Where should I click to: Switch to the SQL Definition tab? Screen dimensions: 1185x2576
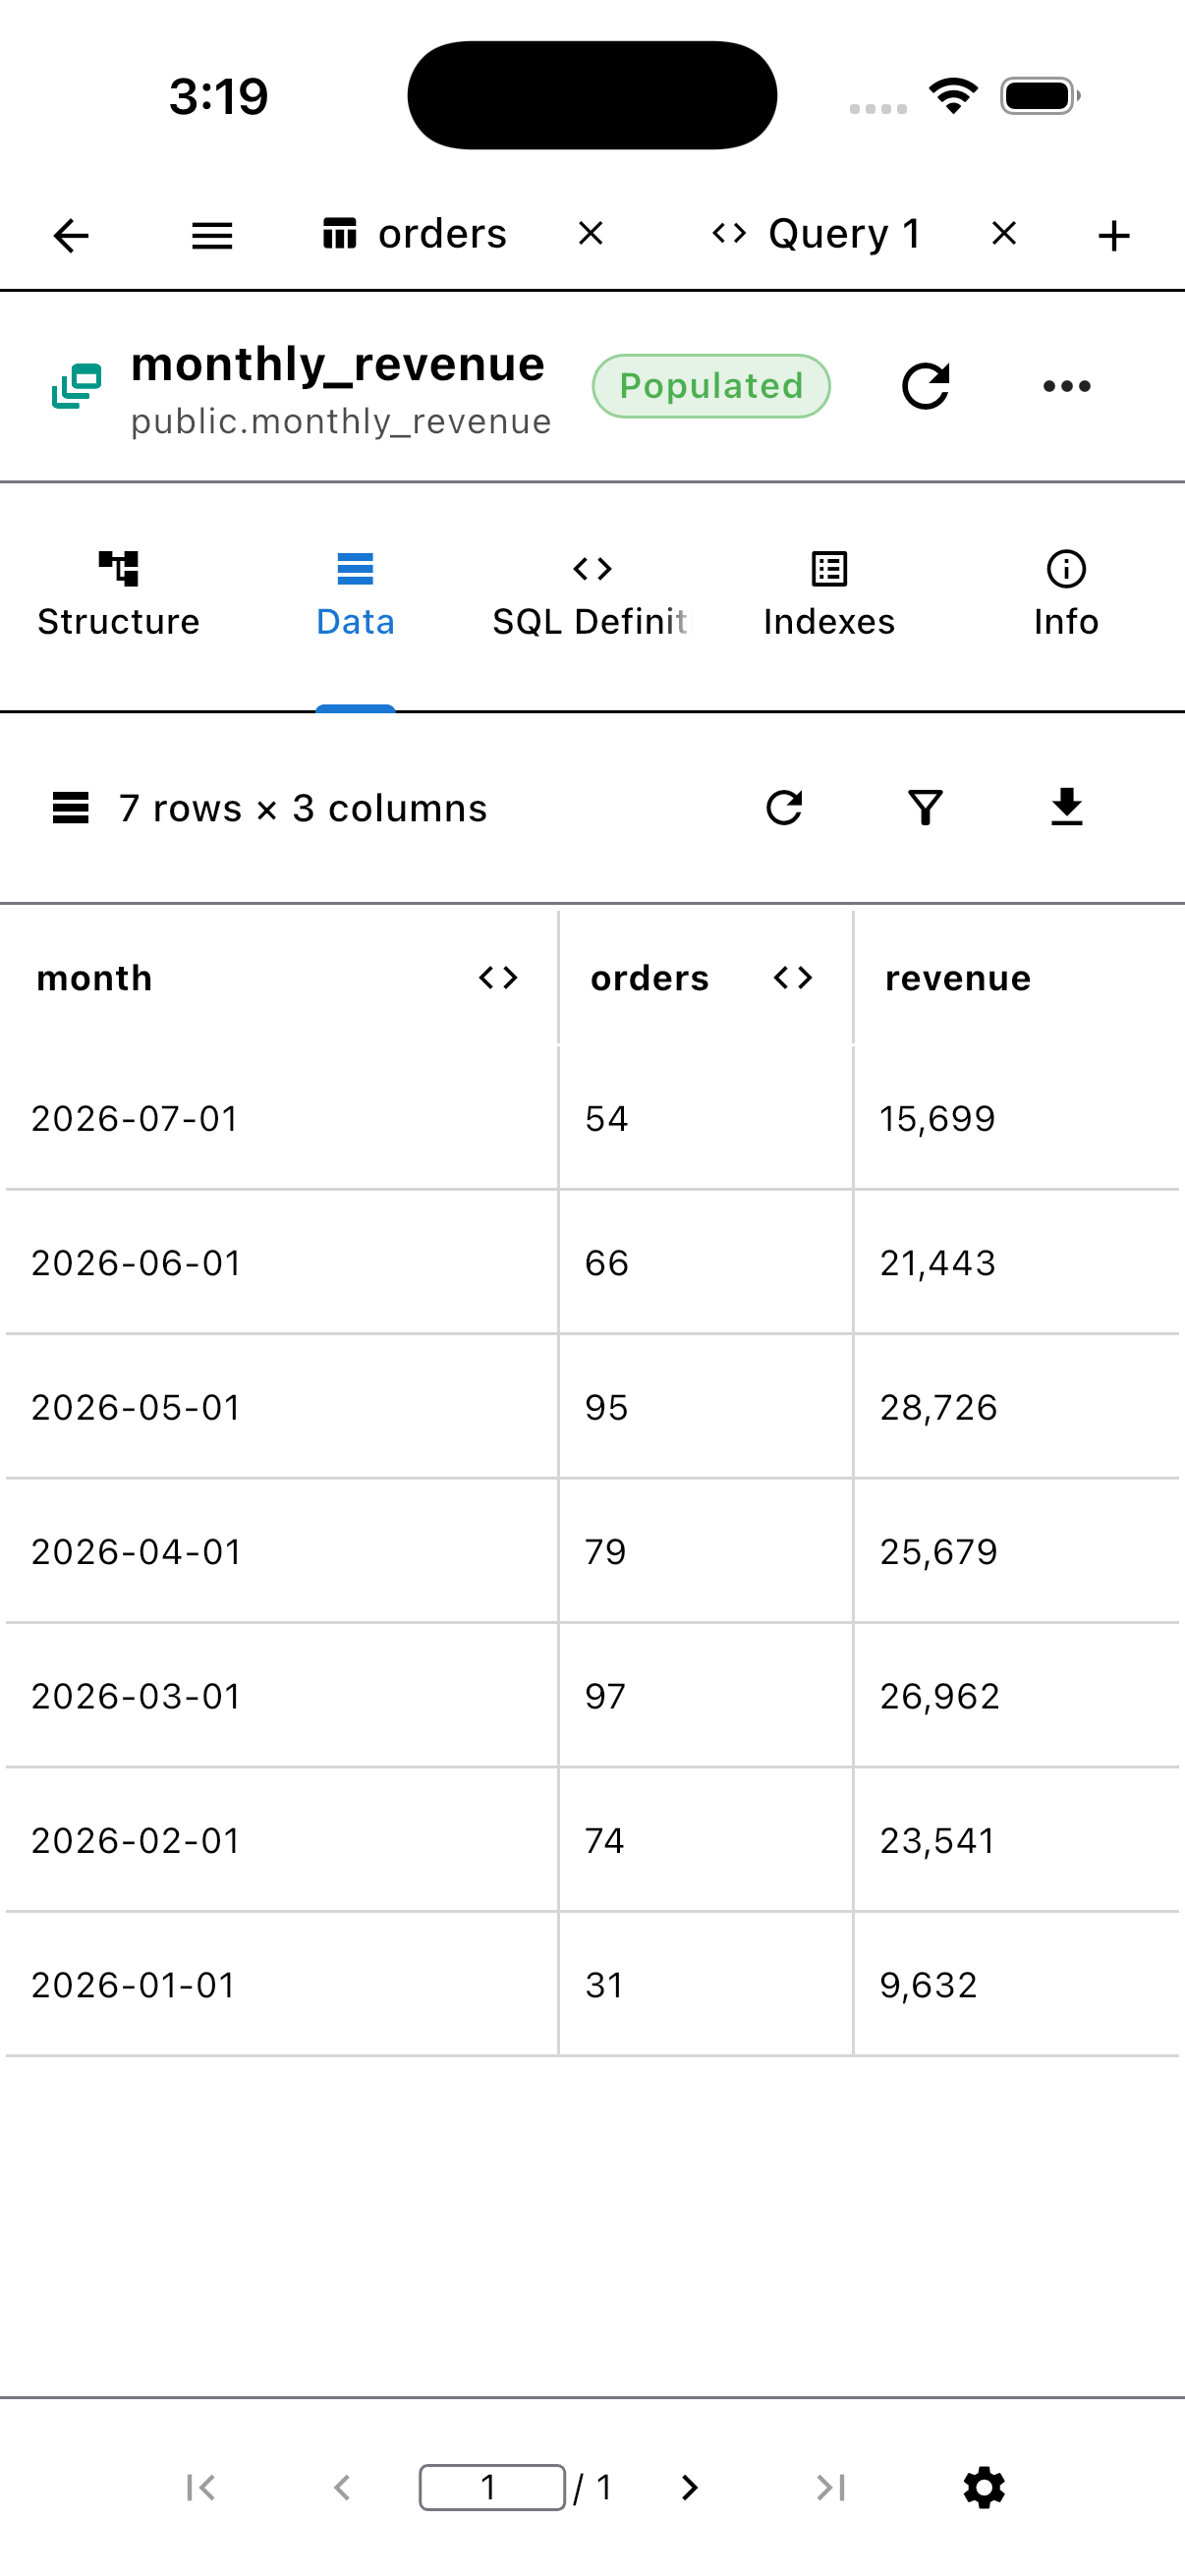[592, 596]
